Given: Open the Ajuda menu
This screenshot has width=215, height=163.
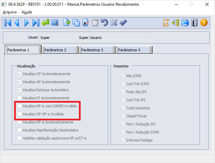Looking at the screenshot, I should coord(27,12).
